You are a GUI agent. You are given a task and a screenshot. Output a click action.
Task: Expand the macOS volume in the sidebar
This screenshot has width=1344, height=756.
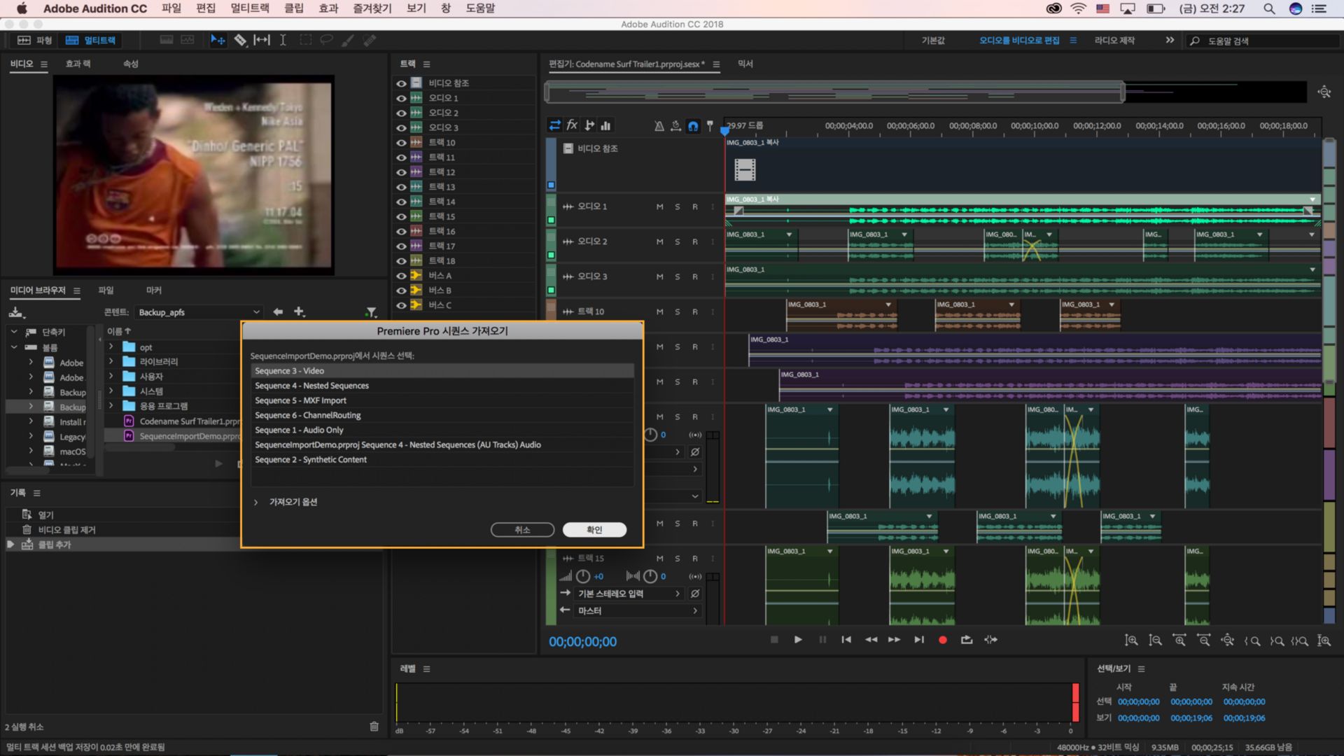30,451
